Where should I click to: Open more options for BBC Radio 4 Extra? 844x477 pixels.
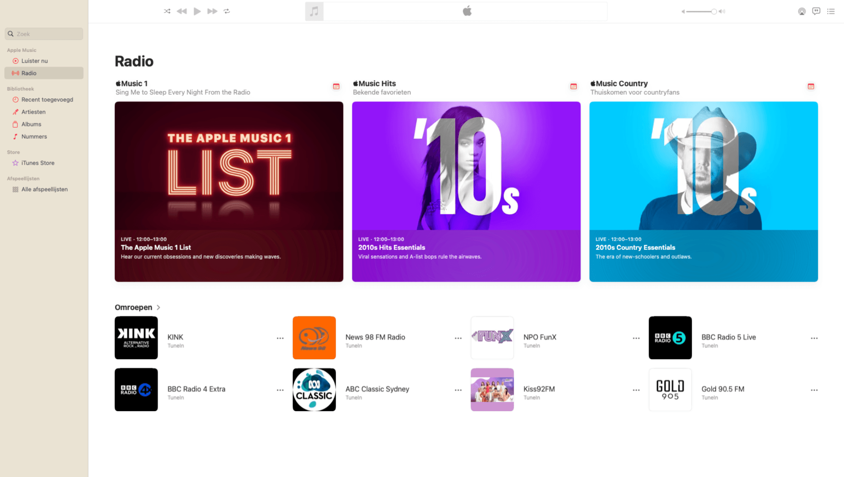click(280, 390)
